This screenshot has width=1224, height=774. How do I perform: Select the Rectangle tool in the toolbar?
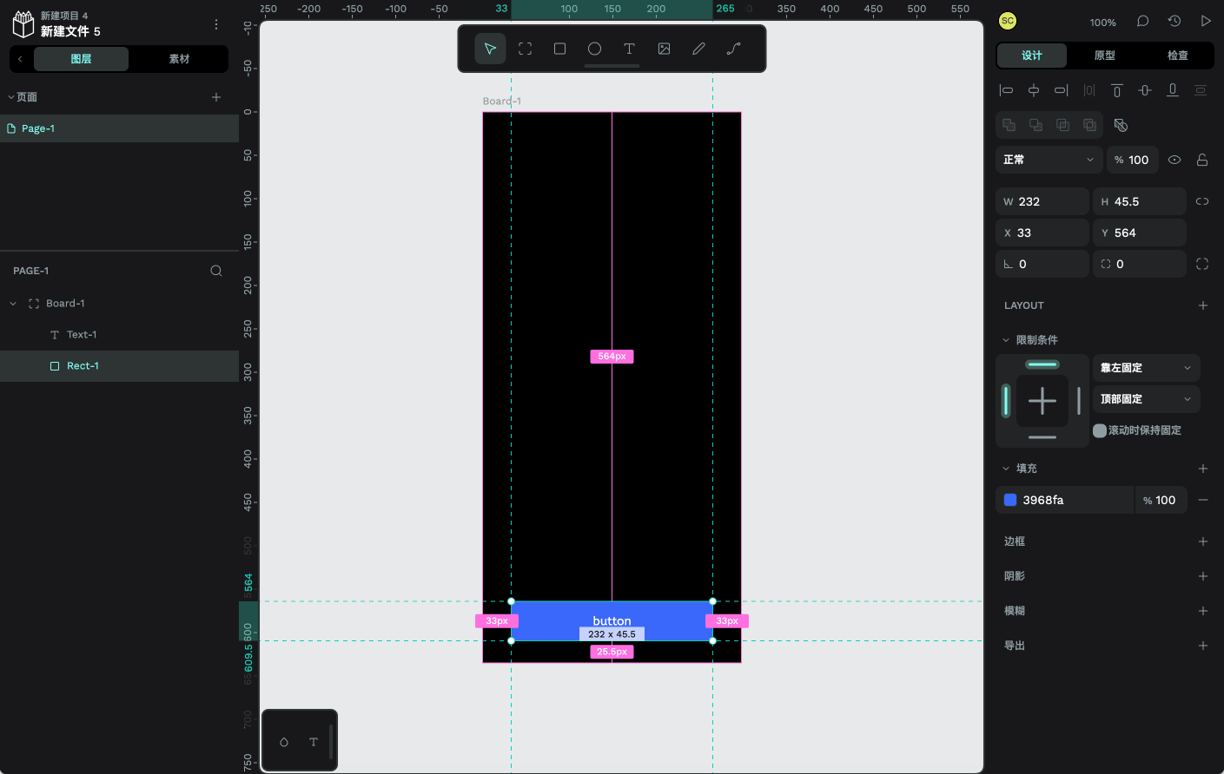click(x=559, y=49)
